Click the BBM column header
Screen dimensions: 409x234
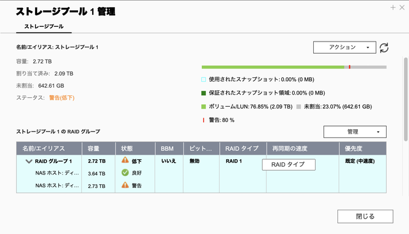(x=169, y=148)
